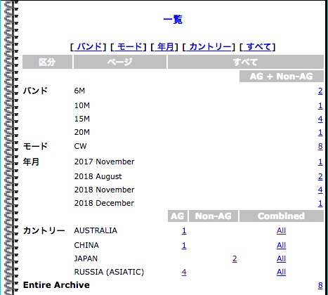Open the 20M band count link
328x295 pixels.
click(x=320, y=132)
